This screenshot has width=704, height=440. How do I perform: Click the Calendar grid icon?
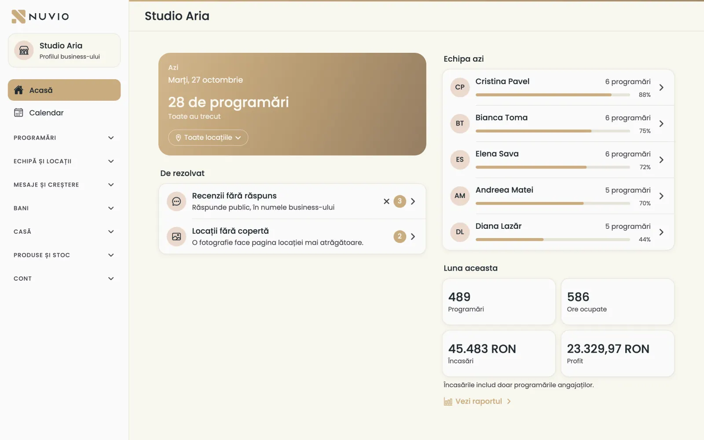[x=18, y=113]
